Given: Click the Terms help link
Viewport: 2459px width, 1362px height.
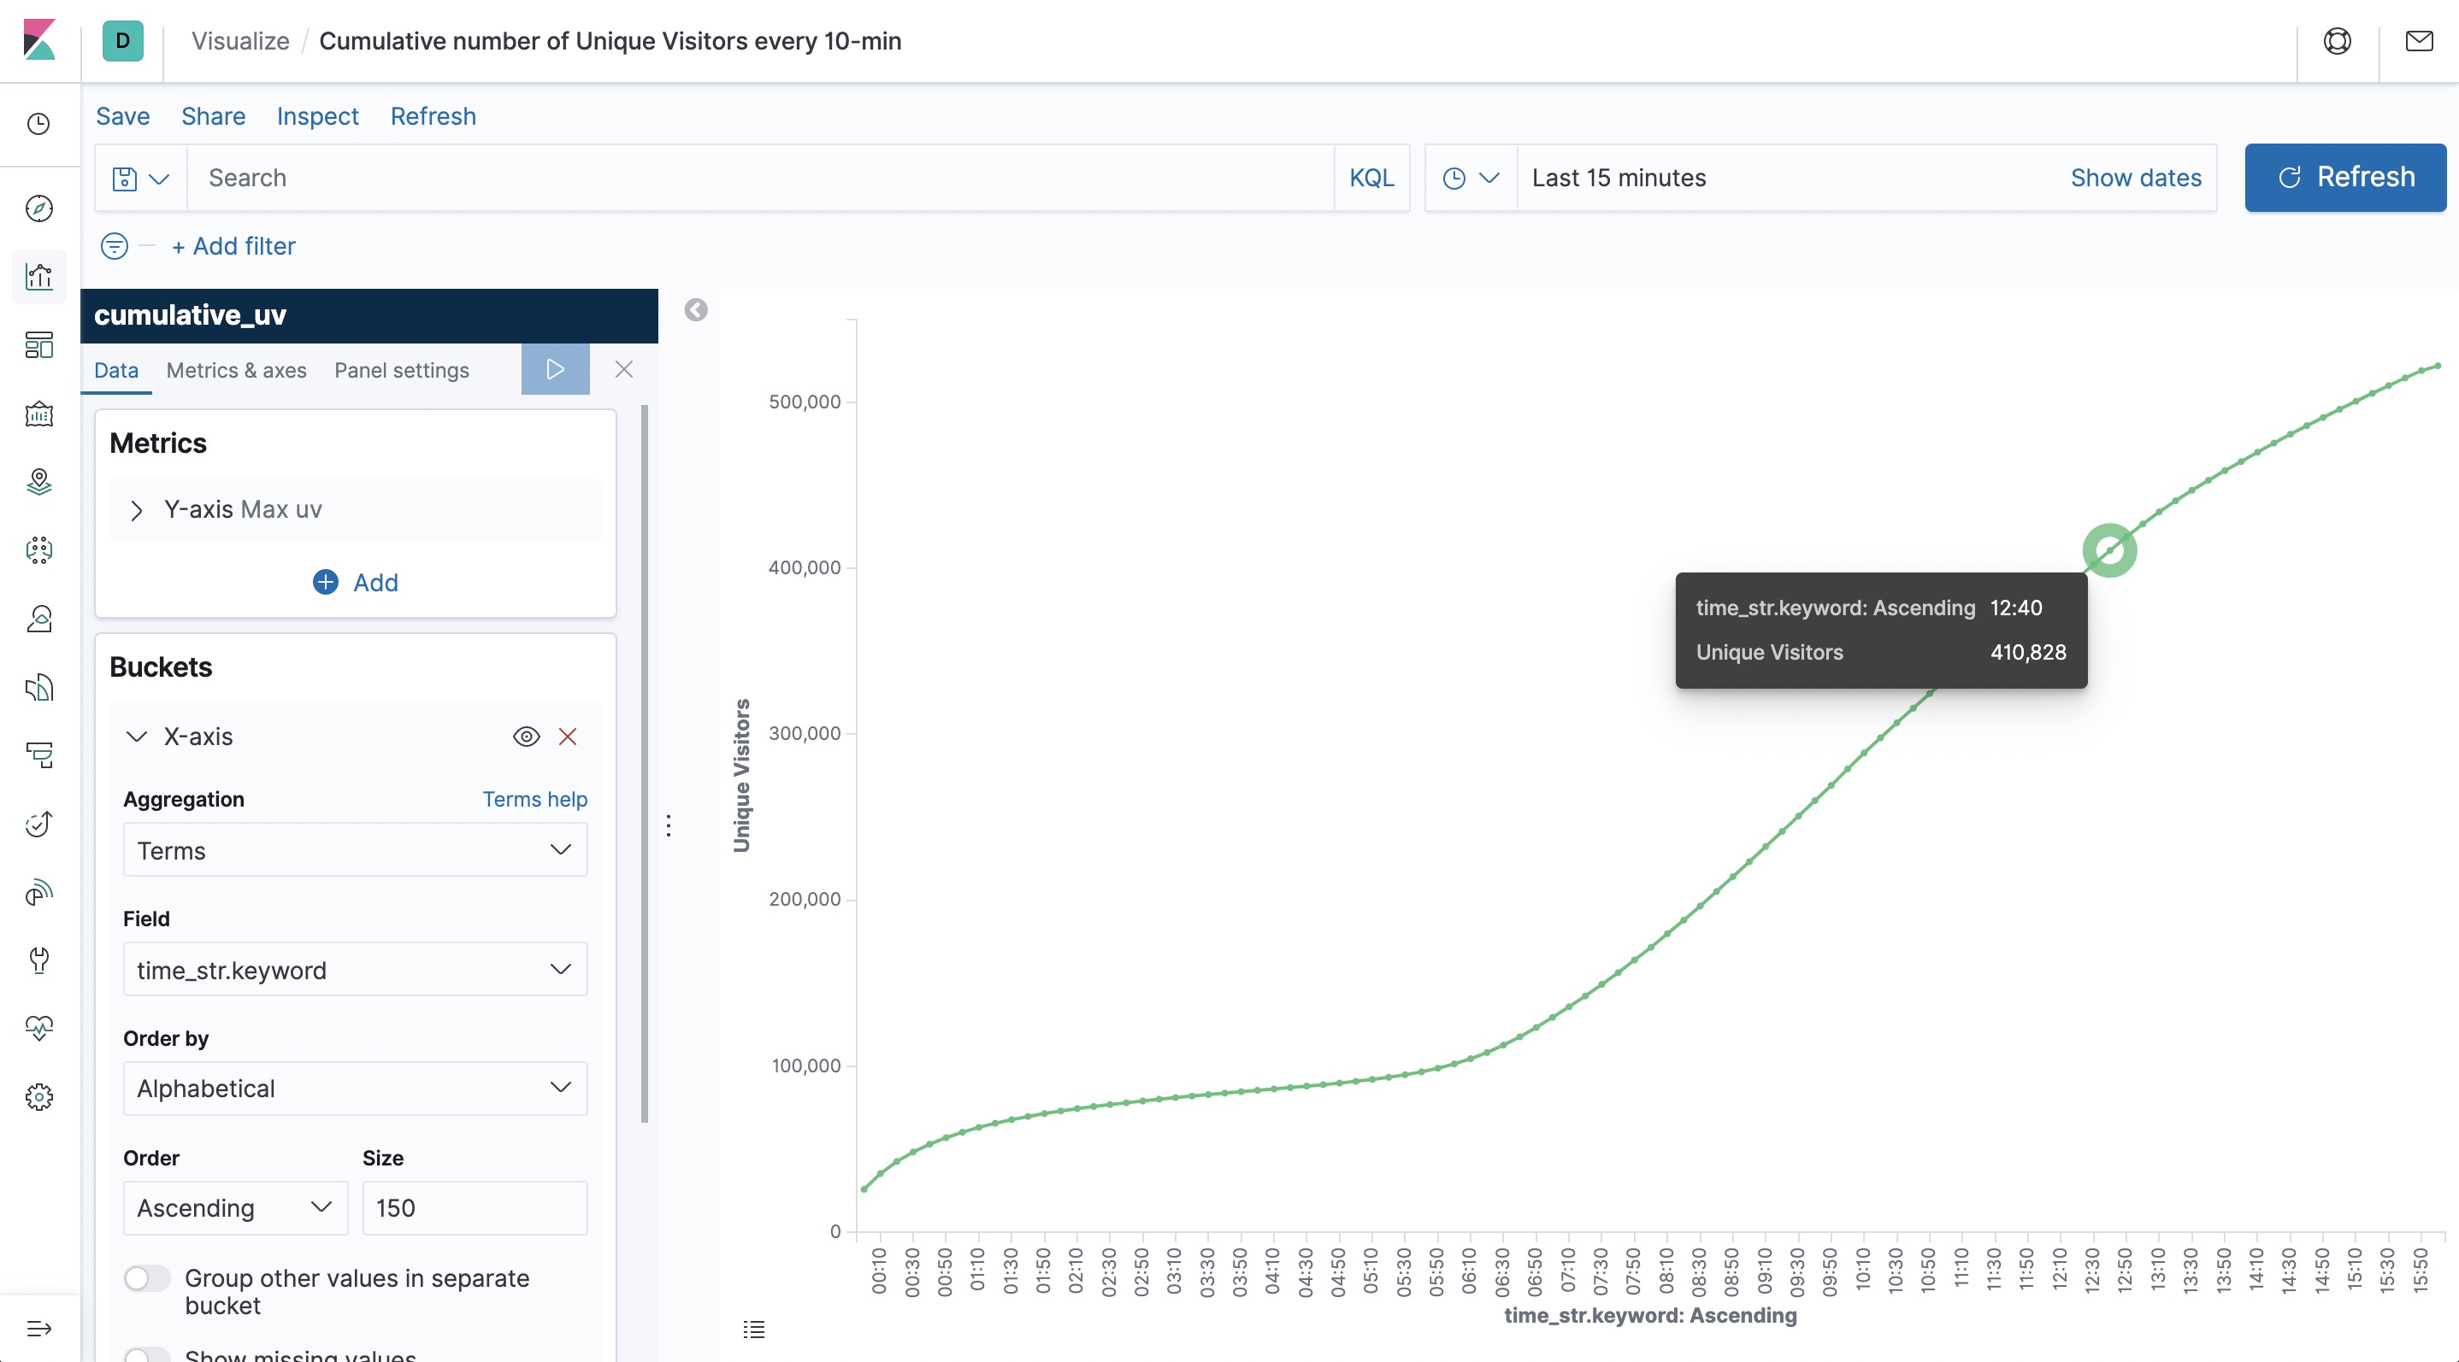Looking at the screenshot, I should [534, 799].
